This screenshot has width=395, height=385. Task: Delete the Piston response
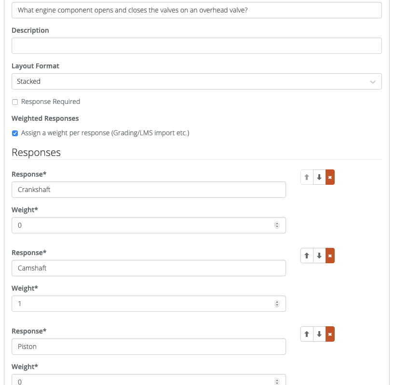[330, 334]
